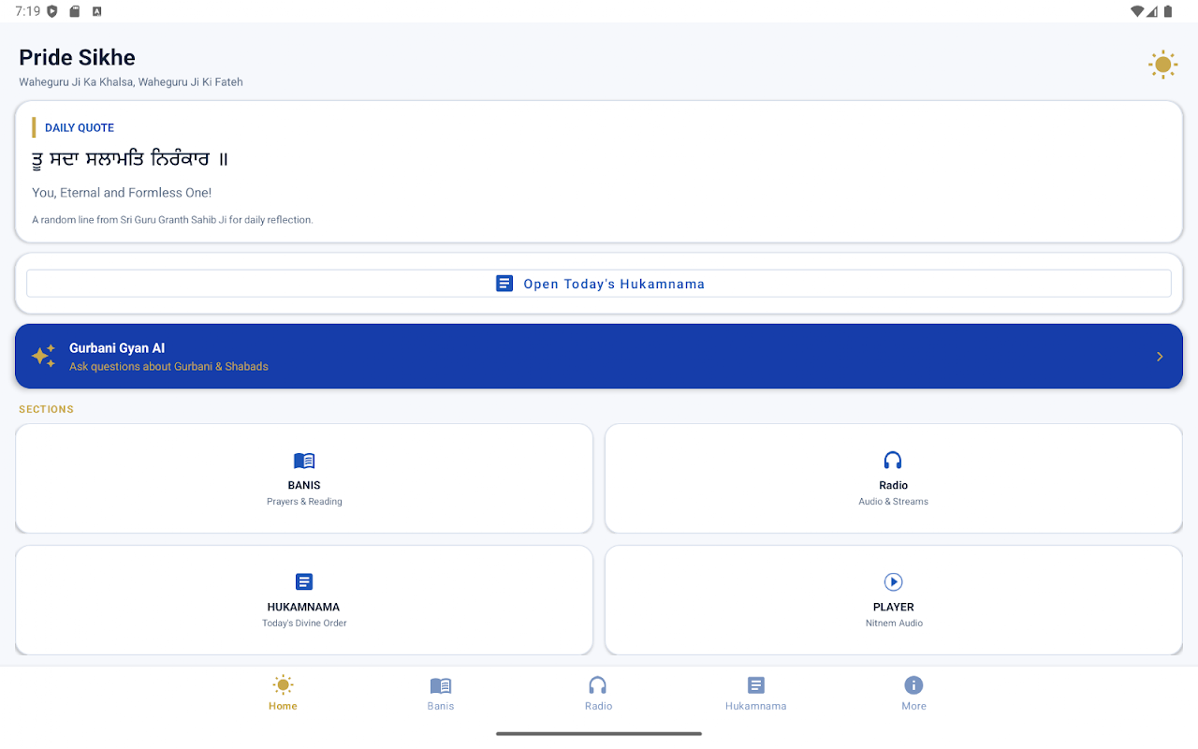Click the 'Nitnem Audio' caption
The image size is (1198, 749).
[x=894, y=624]
